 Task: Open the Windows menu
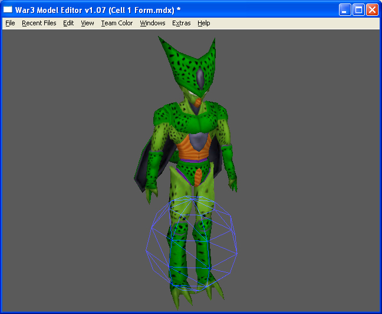point(153,23)
